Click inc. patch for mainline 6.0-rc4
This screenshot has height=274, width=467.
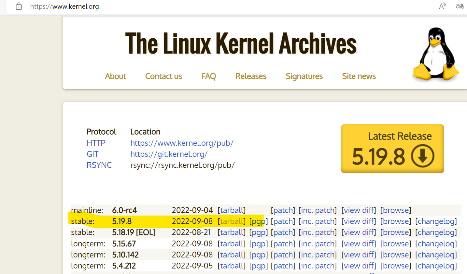318,210
